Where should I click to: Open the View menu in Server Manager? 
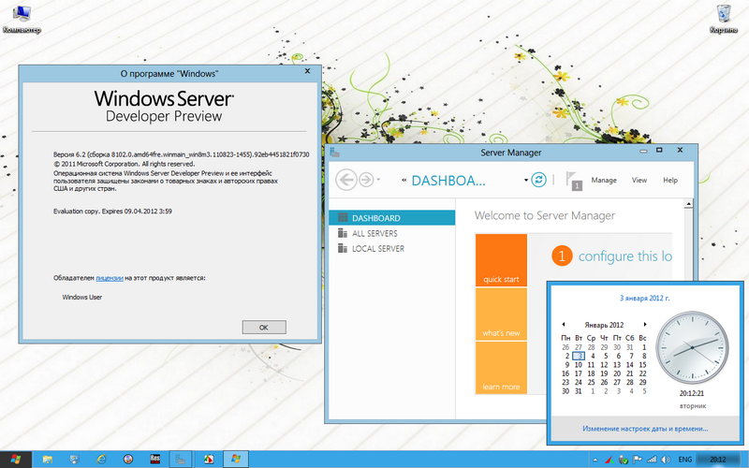639,180
